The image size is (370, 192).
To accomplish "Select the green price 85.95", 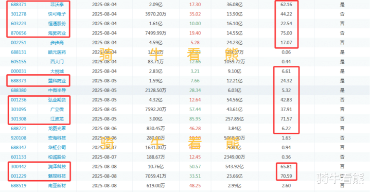I will [x=195, y=119].
